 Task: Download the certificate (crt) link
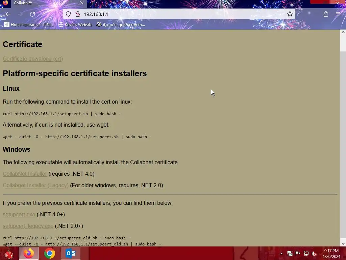coord(33,59)
